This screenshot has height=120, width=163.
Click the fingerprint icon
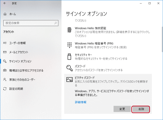pos(69,30)
